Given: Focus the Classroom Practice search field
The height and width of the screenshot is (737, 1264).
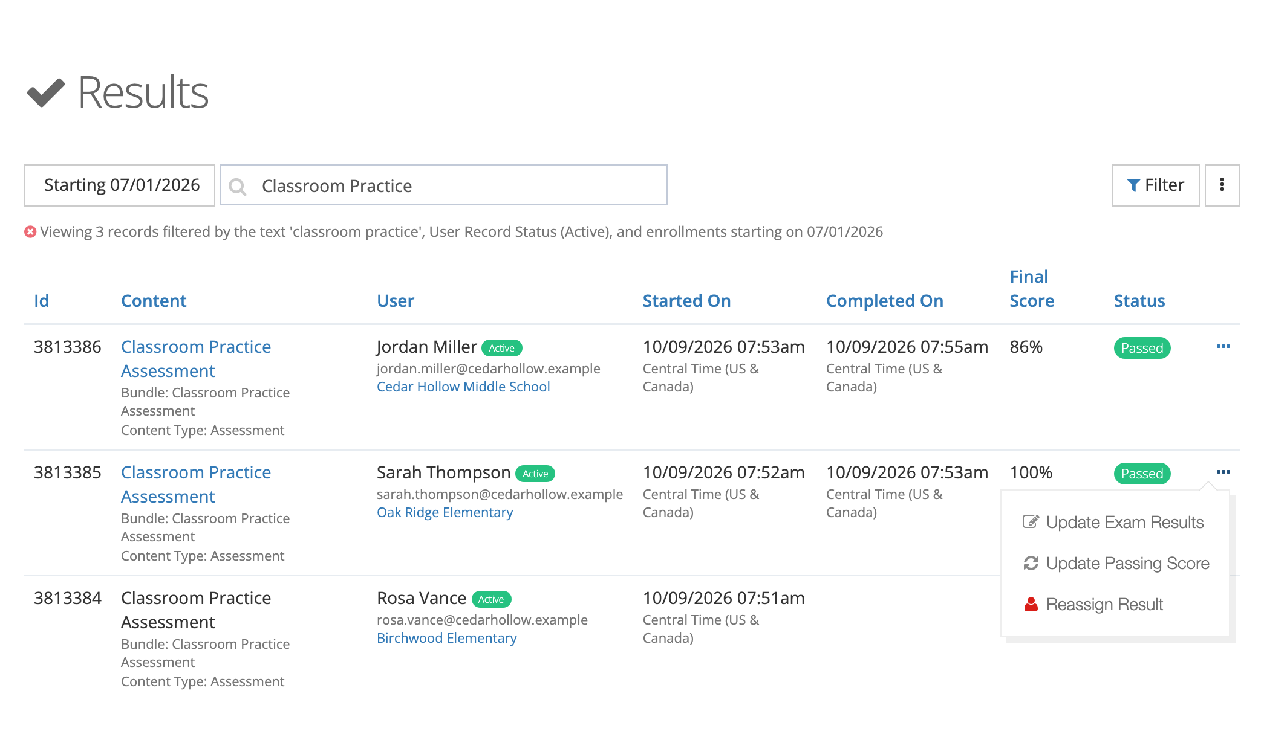Looking at the screenshot, I should point(444,185).
